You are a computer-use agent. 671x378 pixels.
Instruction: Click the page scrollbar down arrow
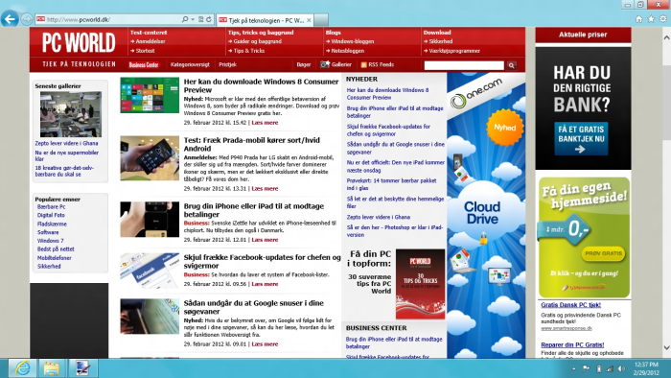point(666,347)
